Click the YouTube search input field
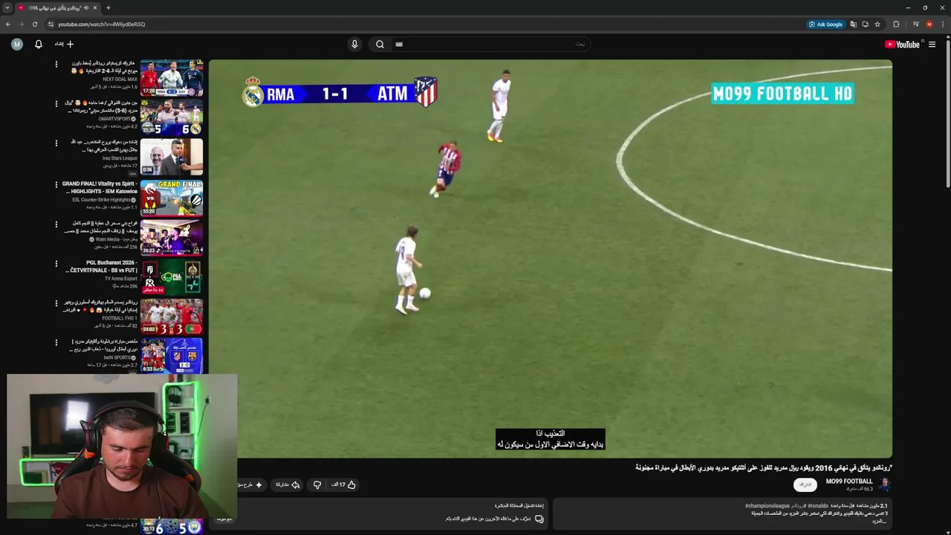This screenshot has width=951, height=535. [x=490, y=44]
